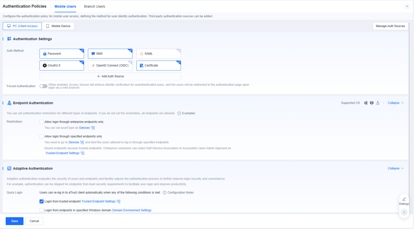The image size is (414, 229).
Task: Click the Configuration Notes info icon
Action: [x=164, y=193]
